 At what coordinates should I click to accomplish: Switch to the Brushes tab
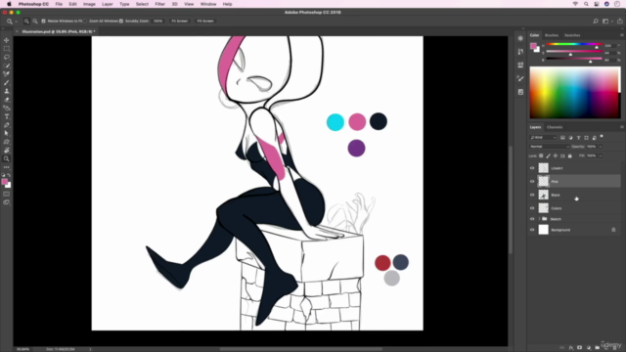click(552, 35)
